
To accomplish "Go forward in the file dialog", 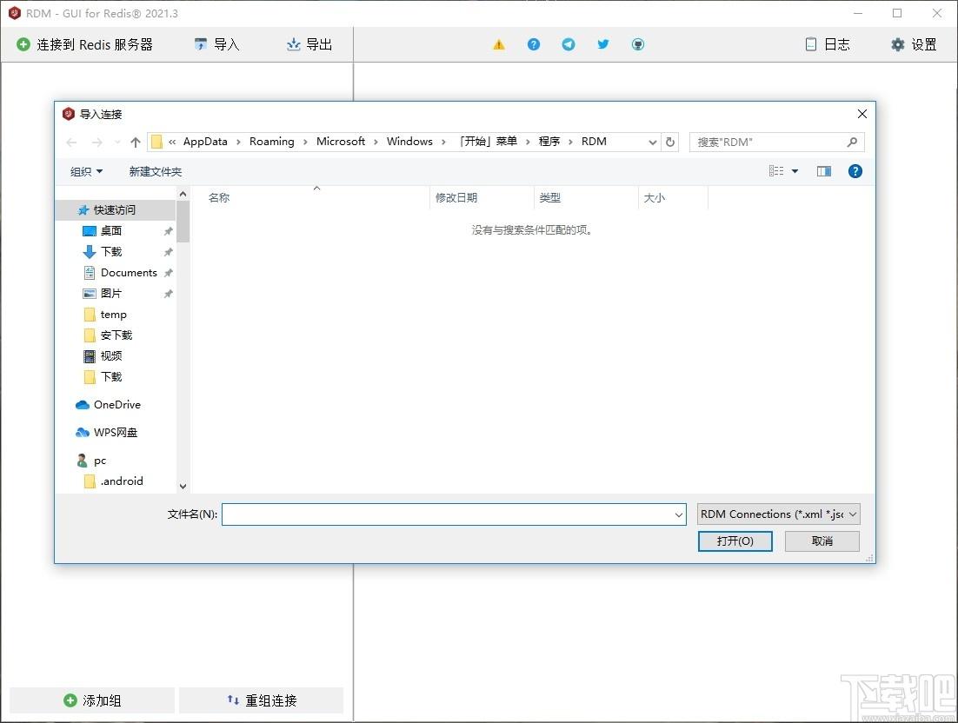I will pyautogui.click(x=97, y=143).
